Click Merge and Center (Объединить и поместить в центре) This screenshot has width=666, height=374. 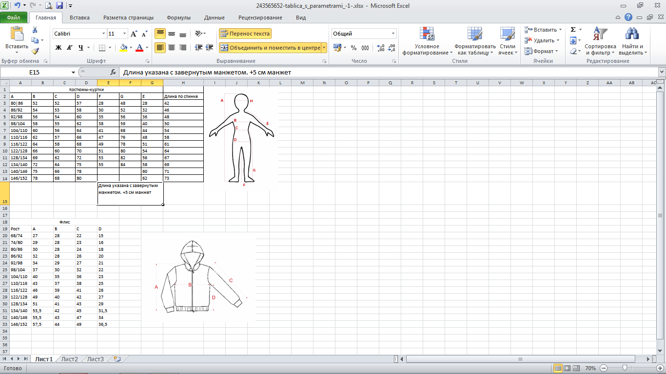coord(270,48)
